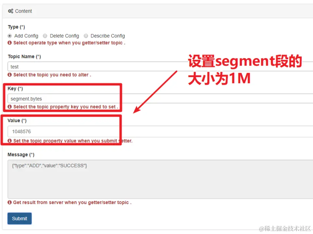Select the Describe Config radio button
This screenshot has height=234, width=313.
[86, 36]
